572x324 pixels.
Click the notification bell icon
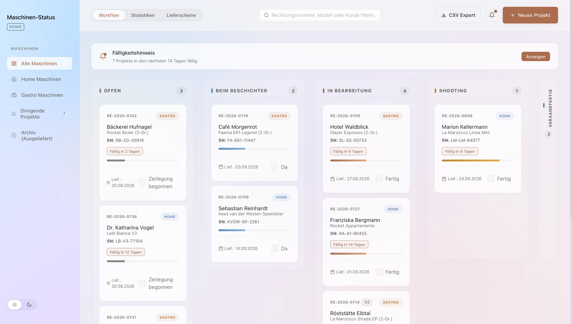492,15
